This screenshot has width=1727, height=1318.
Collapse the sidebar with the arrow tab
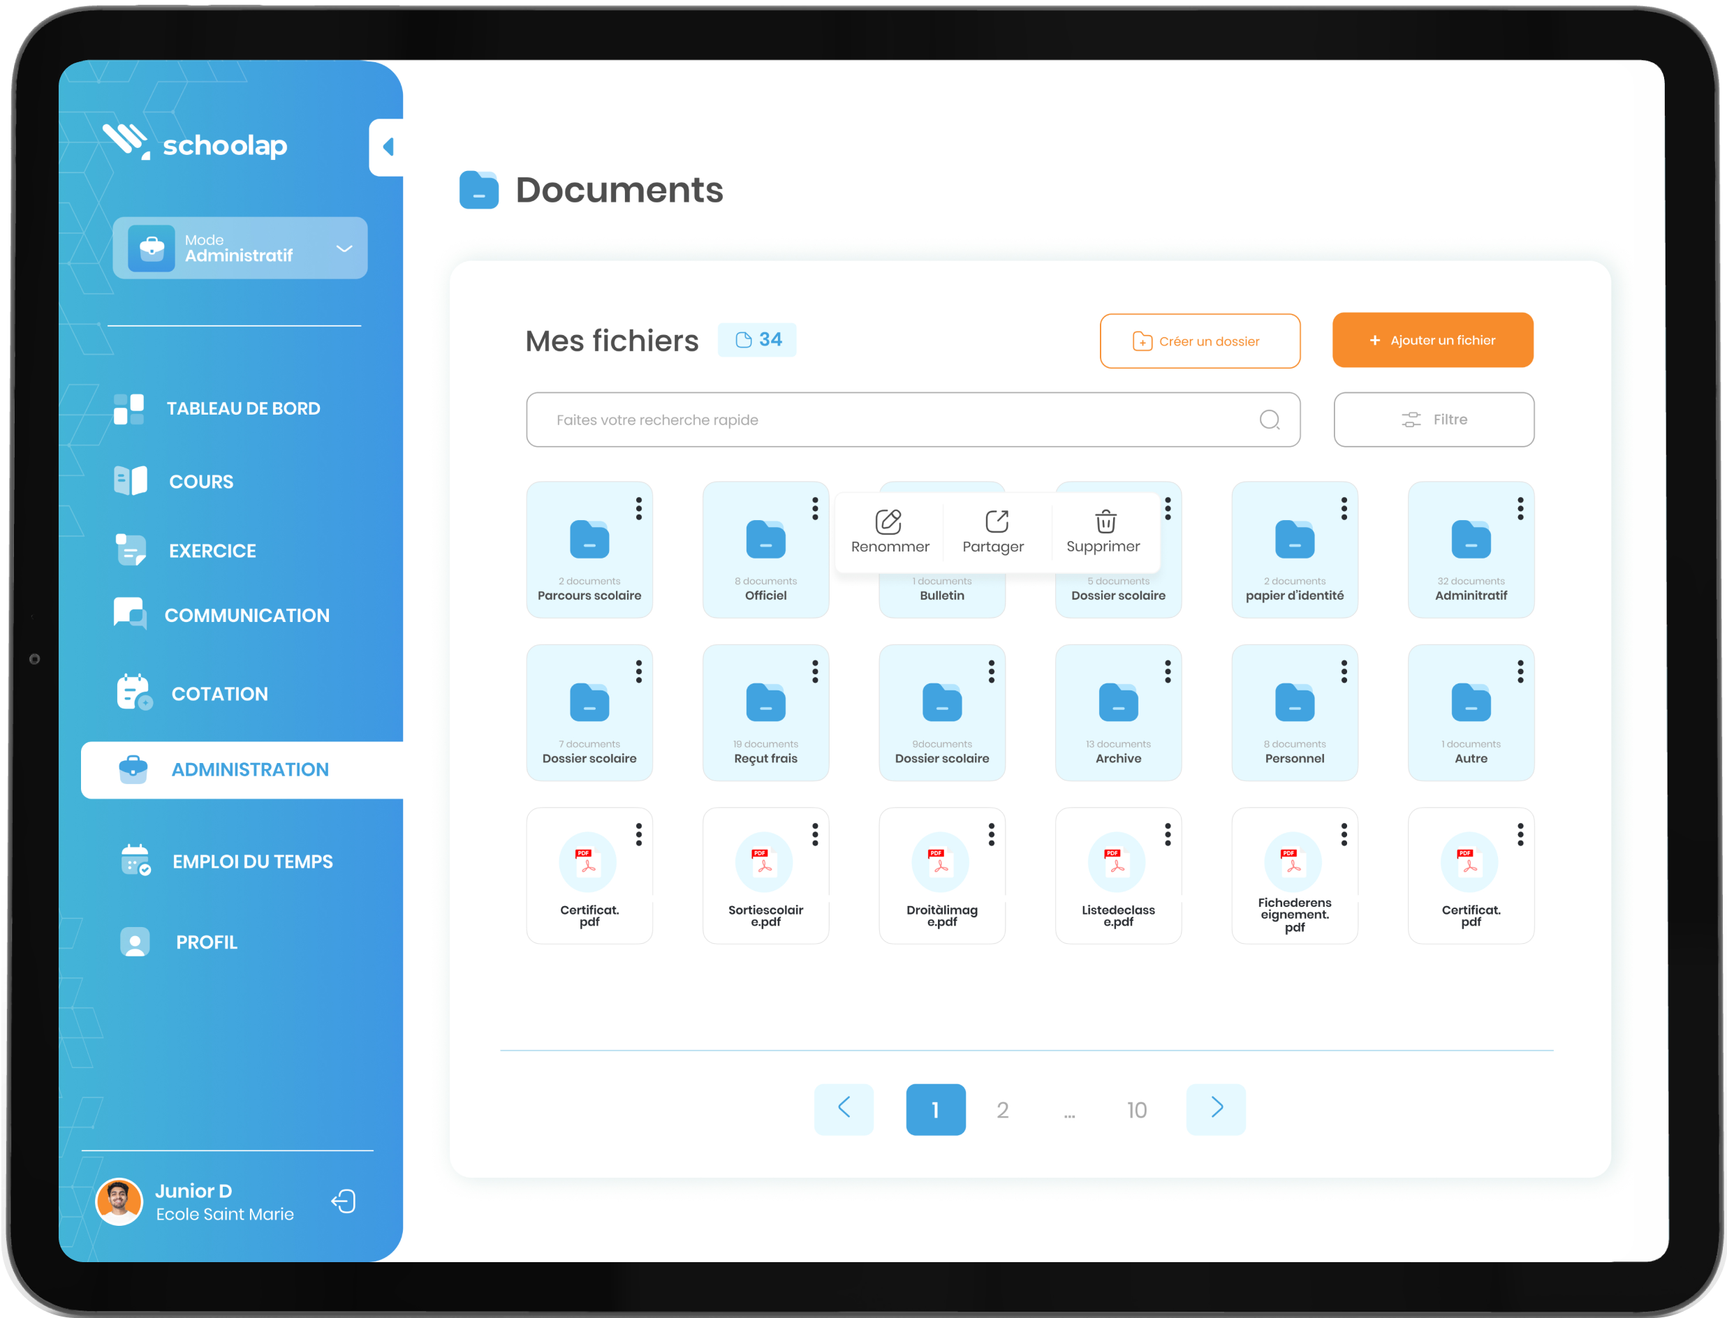[388, 147]
